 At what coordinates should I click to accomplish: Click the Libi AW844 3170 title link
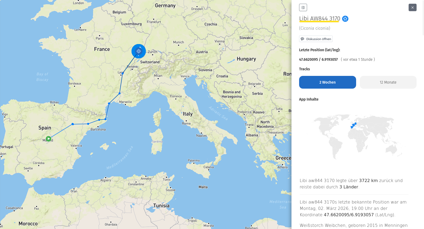[319, 19]
